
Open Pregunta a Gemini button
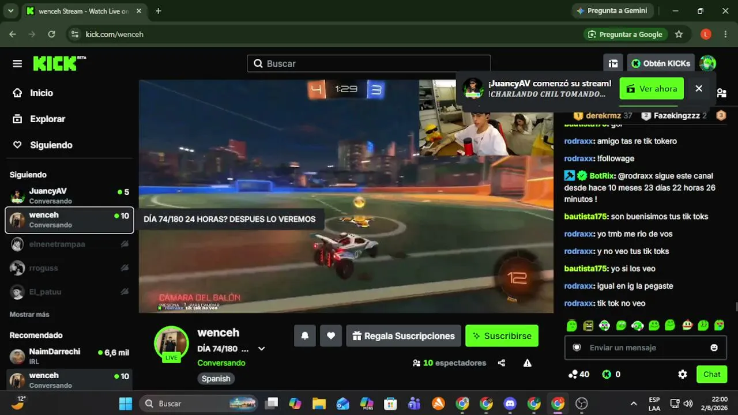pyautogui.click(x=611, y=11)
